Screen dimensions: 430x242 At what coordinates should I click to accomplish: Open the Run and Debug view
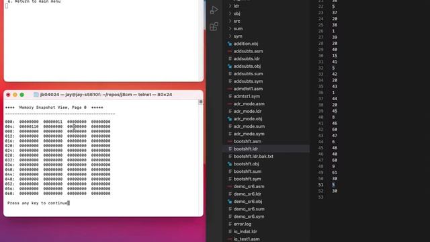(214, 11)
